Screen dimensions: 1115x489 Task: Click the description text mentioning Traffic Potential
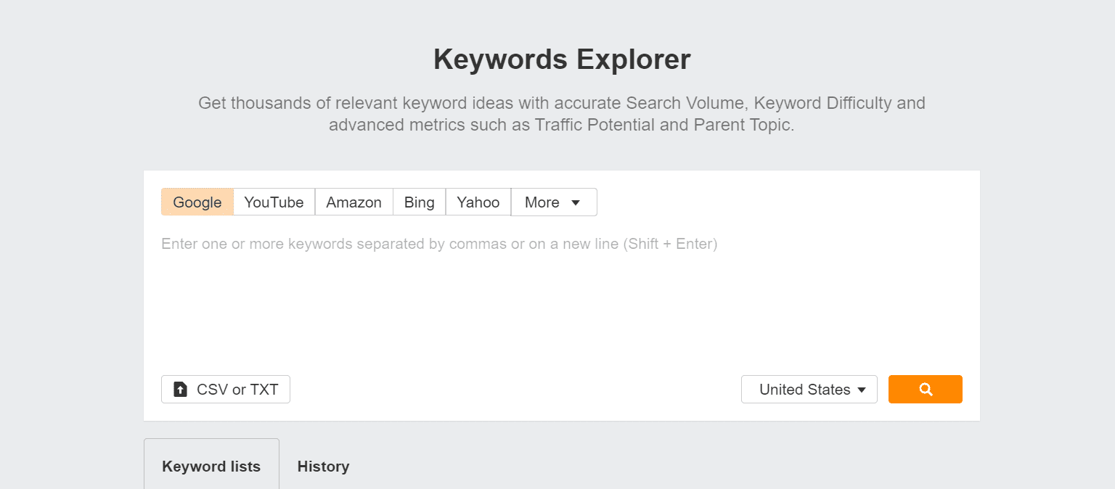click(562, 125)
